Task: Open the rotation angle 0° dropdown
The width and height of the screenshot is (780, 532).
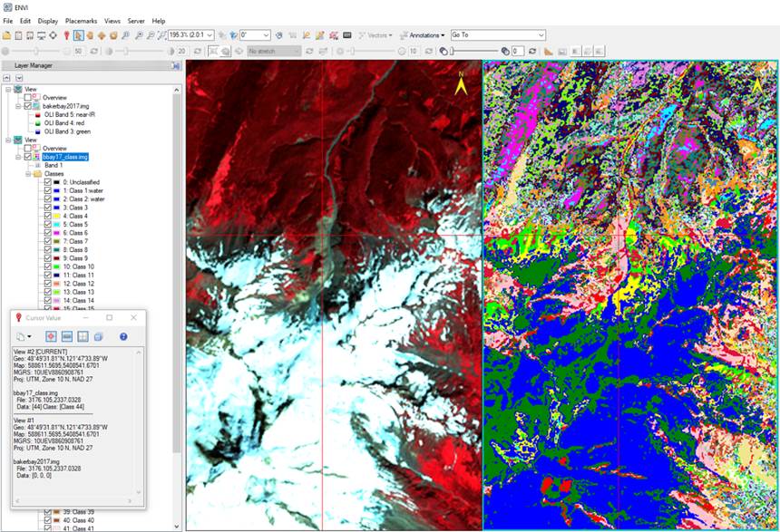Action: [267, 35]
